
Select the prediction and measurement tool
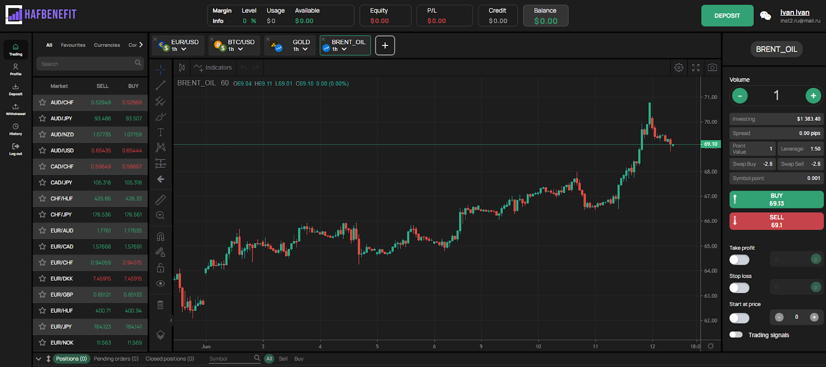coord(161,164)
